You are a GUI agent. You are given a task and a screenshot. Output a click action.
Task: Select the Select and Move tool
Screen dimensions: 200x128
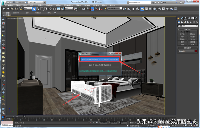pos(51,9)
